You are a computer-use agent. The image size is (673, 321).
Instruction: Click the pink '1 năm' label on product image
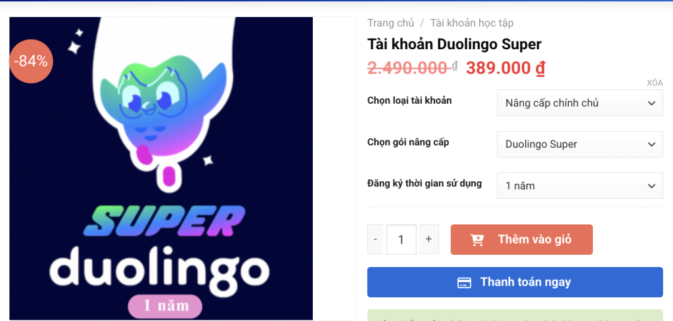tap(165, 307)
